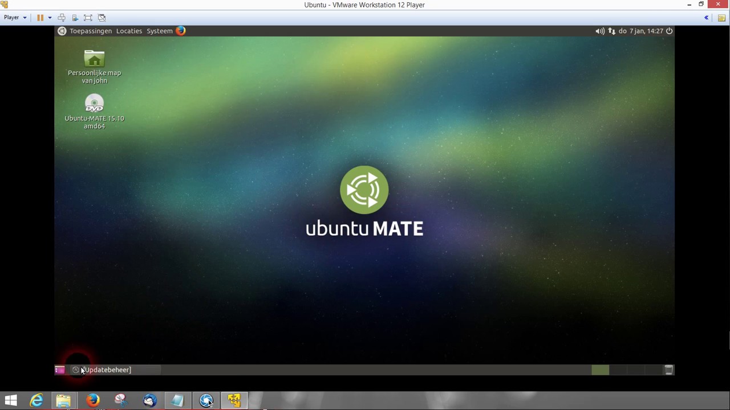Screen dimensions: 730x410
Task: Switch VMware to Unity mode
Action: point(102,18)
